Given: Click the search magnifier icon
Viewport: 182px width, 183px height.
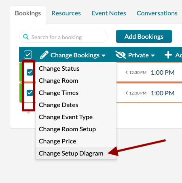Looking at the screenshot, I should (x=26, y=37).
